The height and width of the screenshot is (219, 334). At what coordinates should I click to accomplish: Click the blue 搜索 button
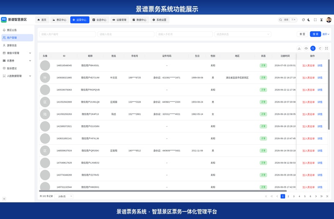[x=316, y=34]
